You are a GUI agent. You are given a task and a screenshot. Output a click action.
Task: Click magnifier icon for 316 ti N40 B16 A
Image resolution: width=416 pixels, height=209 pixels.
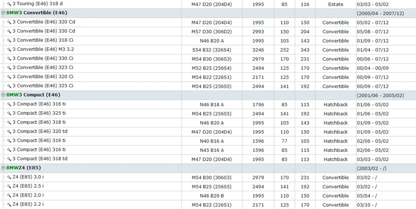9,140
